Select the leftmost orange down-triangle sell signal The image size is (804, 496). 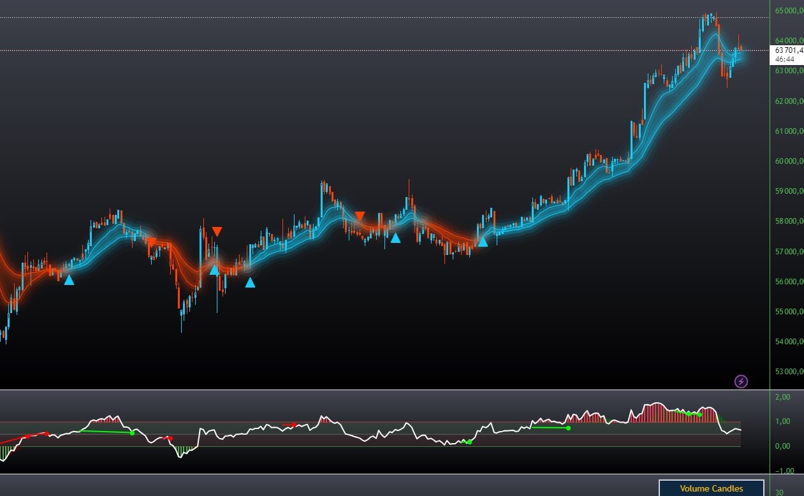[x=151, y=242]
